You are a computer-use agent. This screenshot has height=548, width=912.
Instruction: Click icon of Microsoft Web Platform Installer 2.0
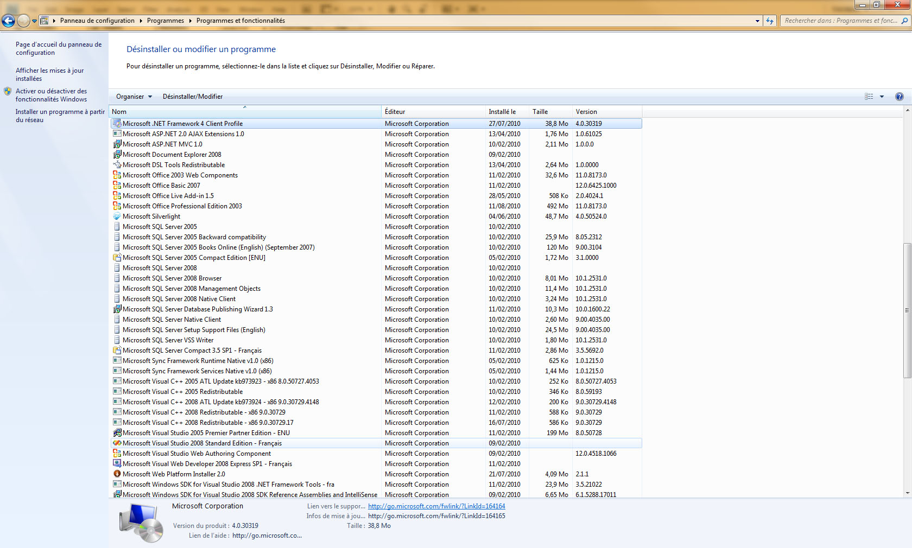tap(117, 474)
